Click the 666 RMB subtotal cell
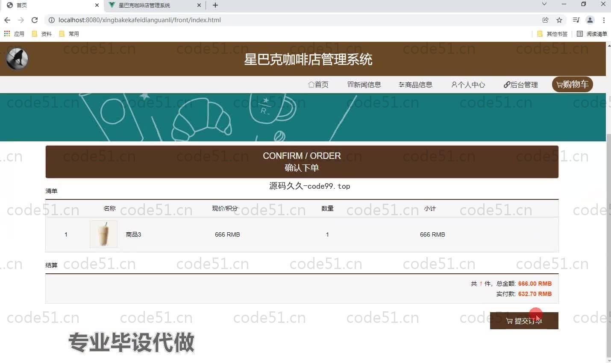 pyautogui.click(x=432, y=234)
